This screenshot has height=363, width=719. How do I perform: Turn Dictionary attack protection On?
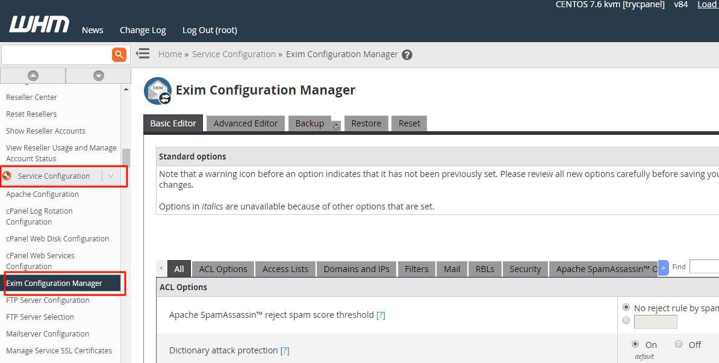coord(635,344)
